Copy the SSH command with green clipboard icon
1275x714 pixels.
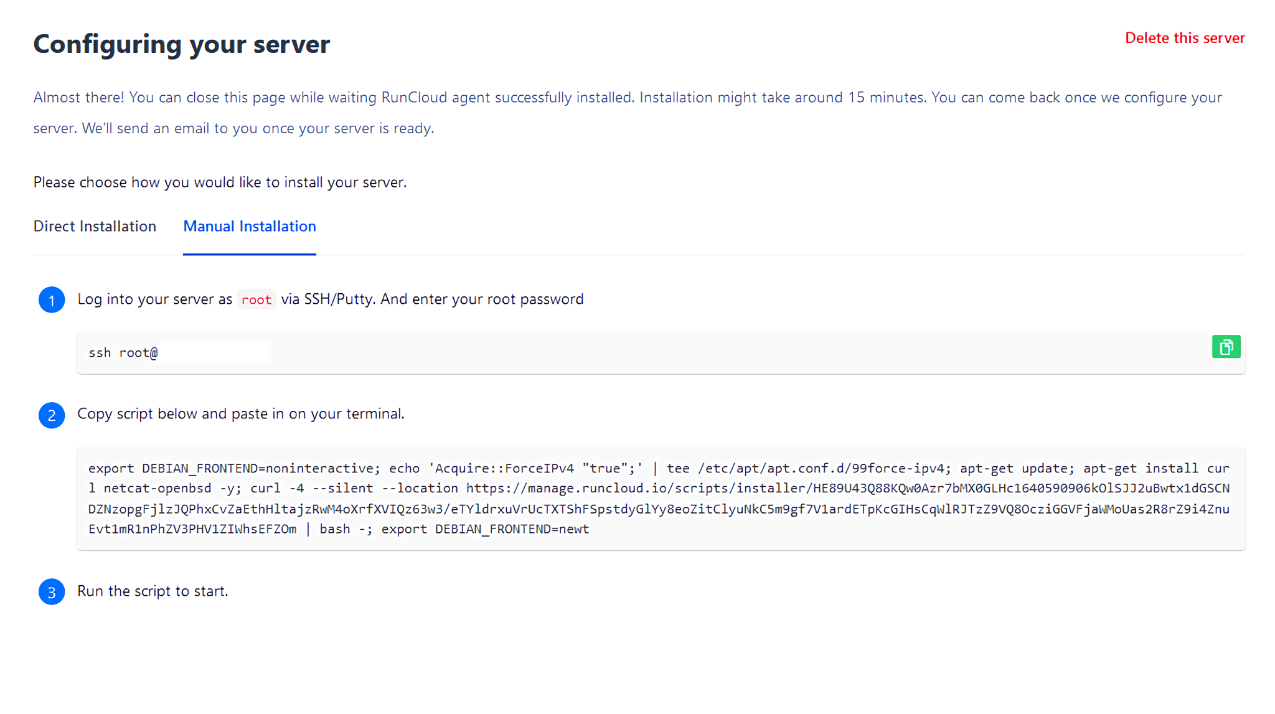click(x=1226, y=347)
